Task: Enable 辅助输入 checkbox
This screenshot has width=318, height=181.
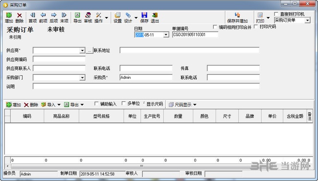Action: click(x=96, y=104)
